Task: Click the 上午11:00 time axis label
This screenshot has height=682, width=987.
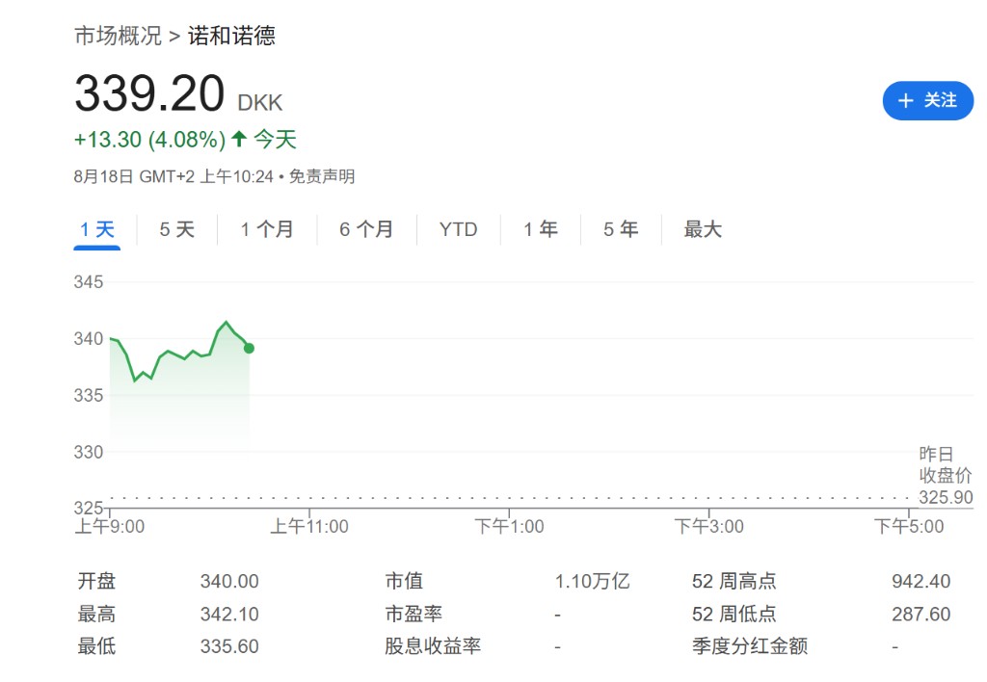Action: [x=308, y=526]
